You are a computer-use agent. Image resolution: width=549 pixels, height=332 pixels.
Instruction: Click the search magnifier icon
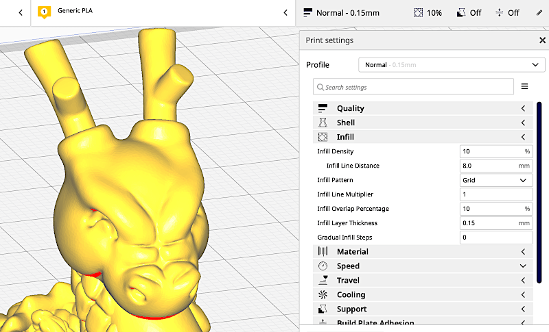point(320,87)
